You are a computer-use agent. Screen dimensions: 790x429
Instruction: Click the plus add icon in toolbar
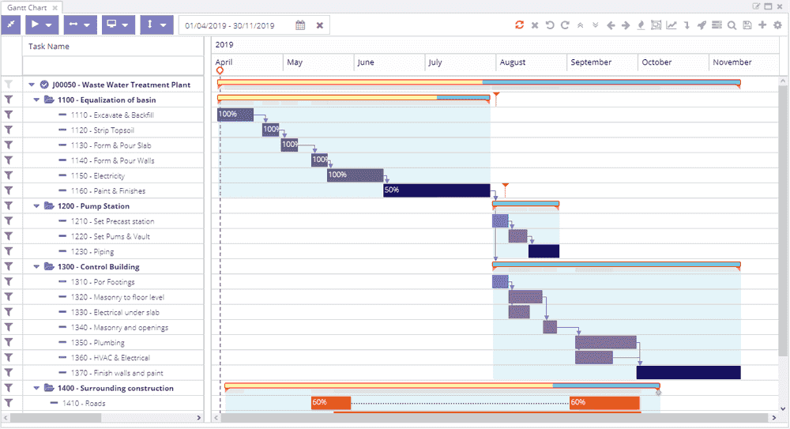click(762, 24)
